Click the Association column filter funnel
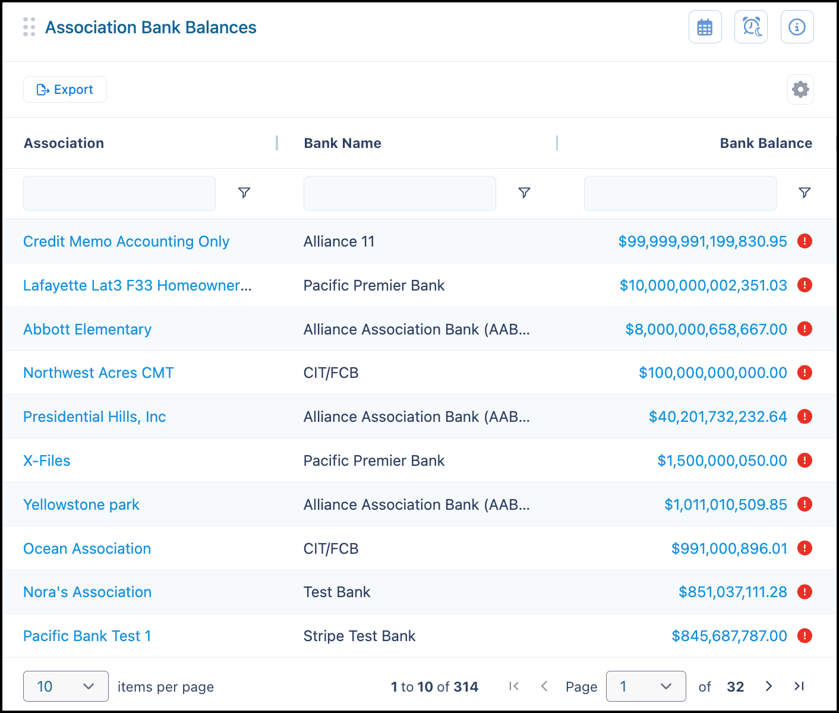This screenshot has width=839, height=713. point(244,193)
